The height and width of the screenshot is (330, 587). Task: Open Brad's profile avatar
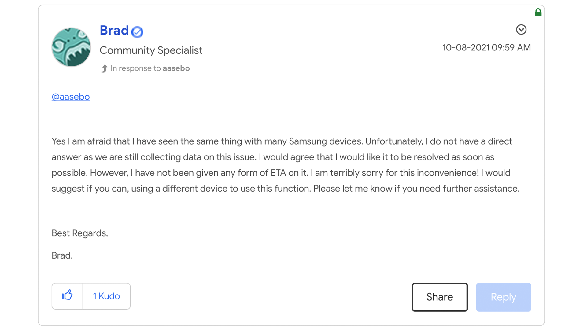pos(71,47)
